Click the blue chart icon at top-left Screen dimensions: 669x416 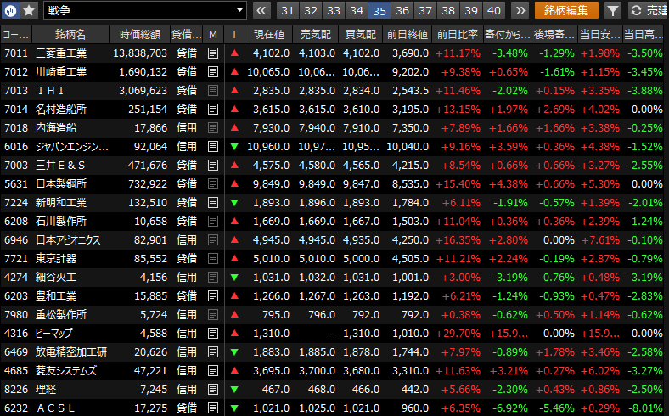pos(11,10)
